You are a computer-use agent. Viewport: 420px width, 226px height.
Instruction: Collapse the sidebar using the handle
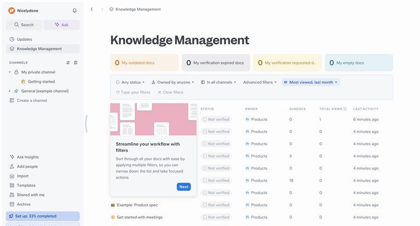[x=86, y=124]
